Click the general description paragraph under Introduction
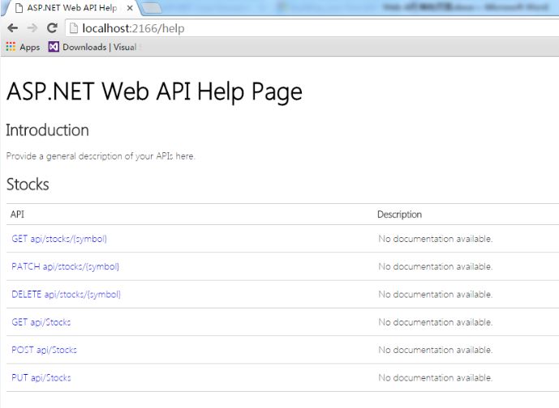559x408 pixels. point(101,156)
